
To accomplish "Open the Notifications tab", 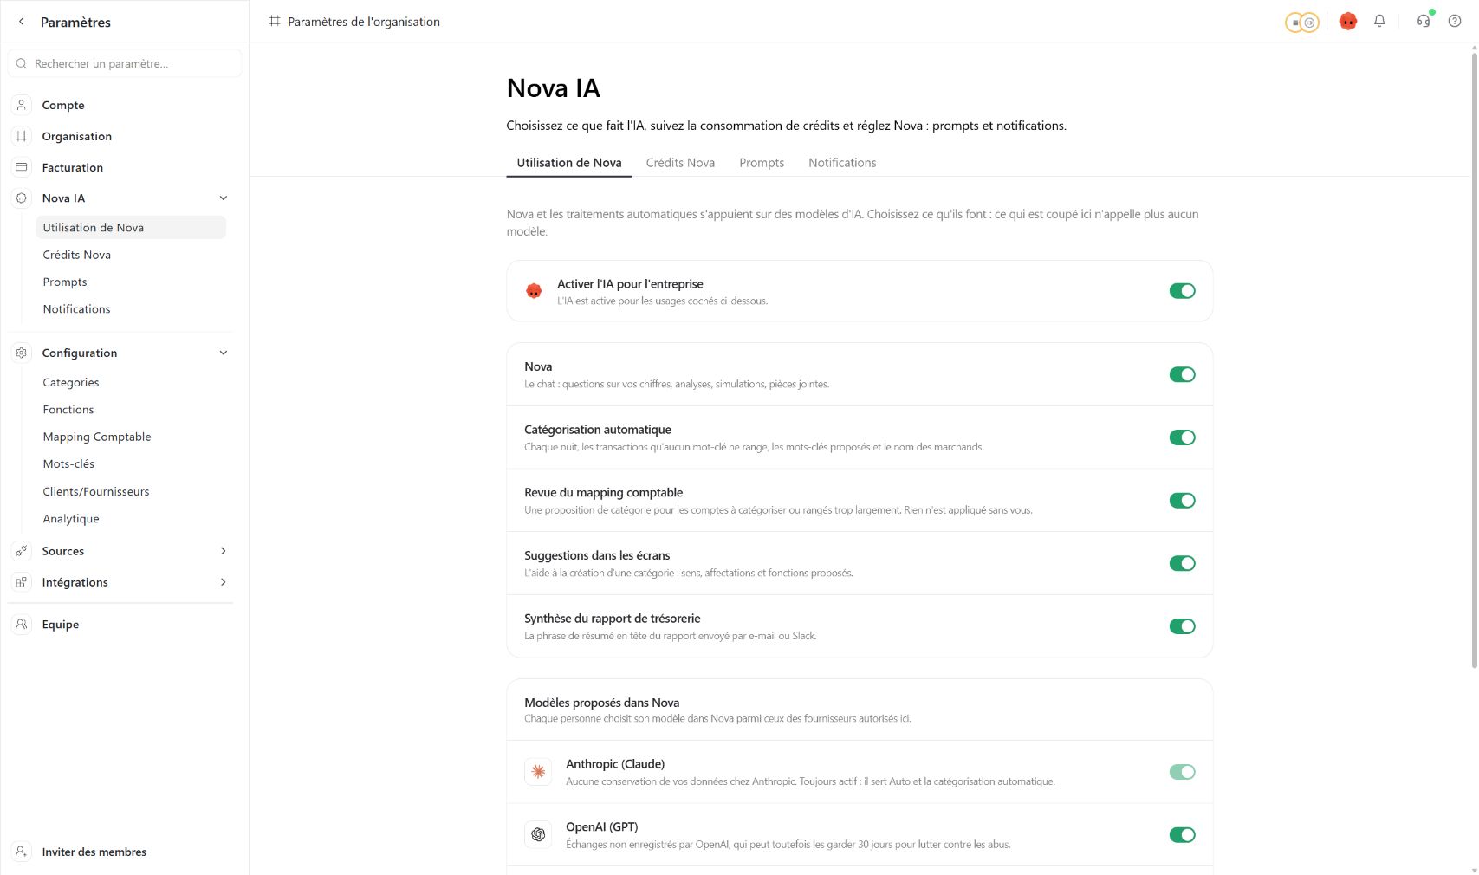I will pyautogui.click(x=842, y=163).
